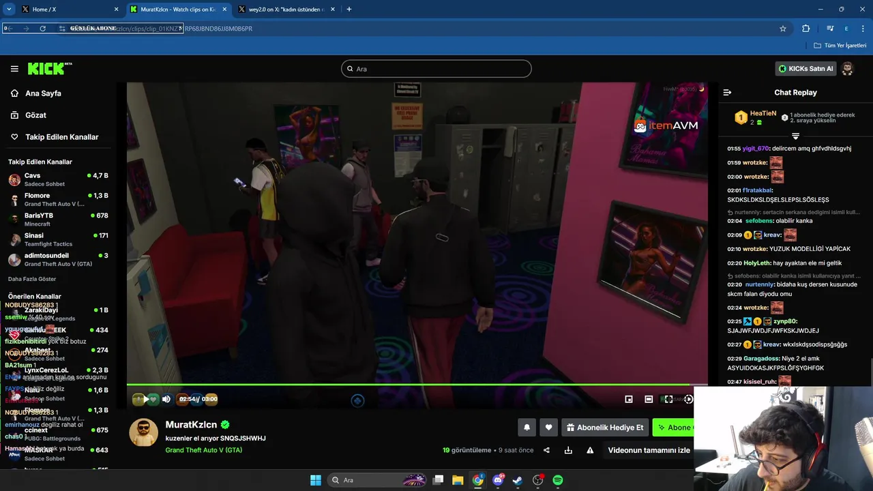Reload the page in Chrome

[42, 29]
